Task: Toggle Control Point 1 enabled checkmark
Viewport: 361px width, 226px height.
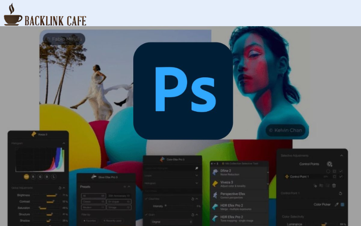Action: (x=341, y=176)
